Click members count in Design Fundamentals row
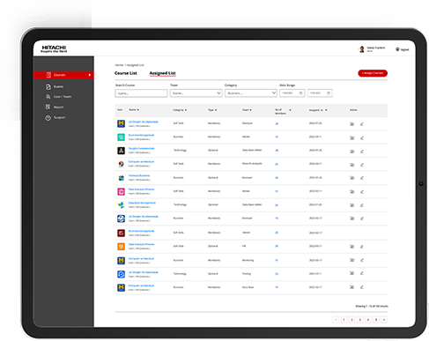Image resolution: width=429 pixels, height=341 pixels. pos(277,151)
